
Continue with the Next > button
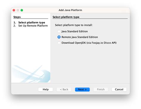click(x=82, y=89)
